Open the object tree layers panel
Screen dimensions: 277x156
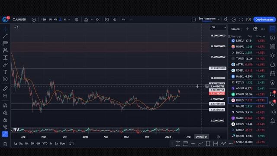(272, 55)
